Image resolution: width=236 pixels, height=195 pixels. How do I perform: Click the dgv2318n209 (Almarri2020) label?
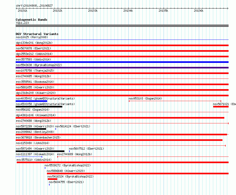pos(36,93)
